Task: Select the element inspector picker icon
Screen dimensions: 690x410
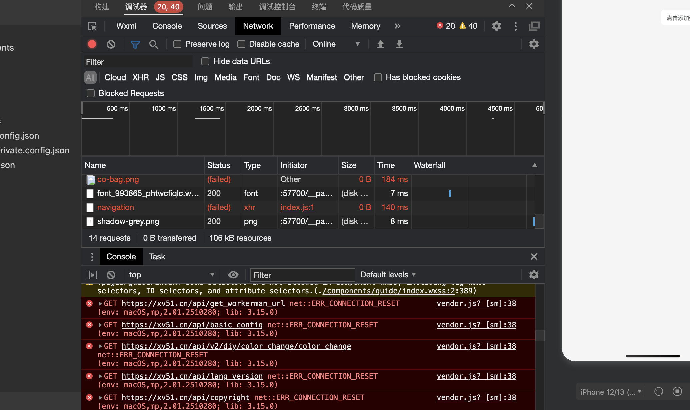Action: 92,26
